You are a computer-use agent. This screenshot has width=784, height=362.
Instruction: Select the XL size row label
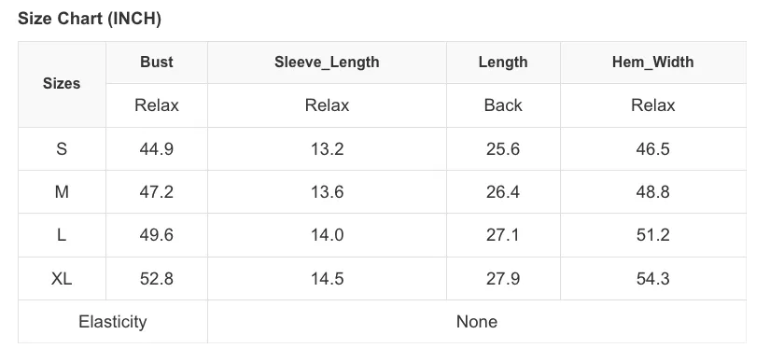coord(62,279)
